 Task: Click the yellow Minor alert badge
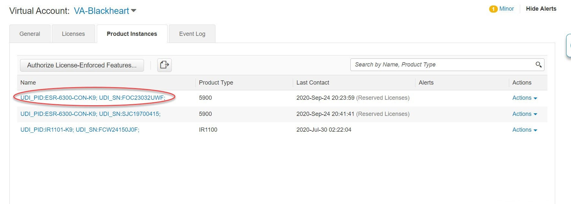click(493, 9)
